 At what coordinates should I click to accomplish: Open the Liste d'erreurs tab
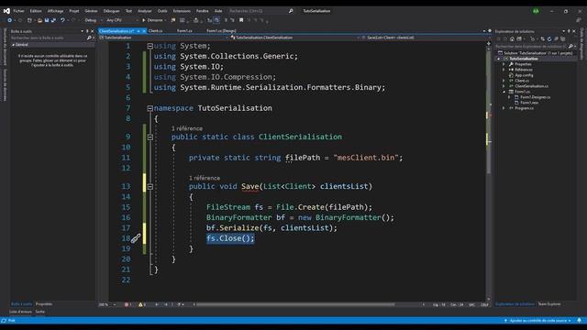click(x=20, y=312)
